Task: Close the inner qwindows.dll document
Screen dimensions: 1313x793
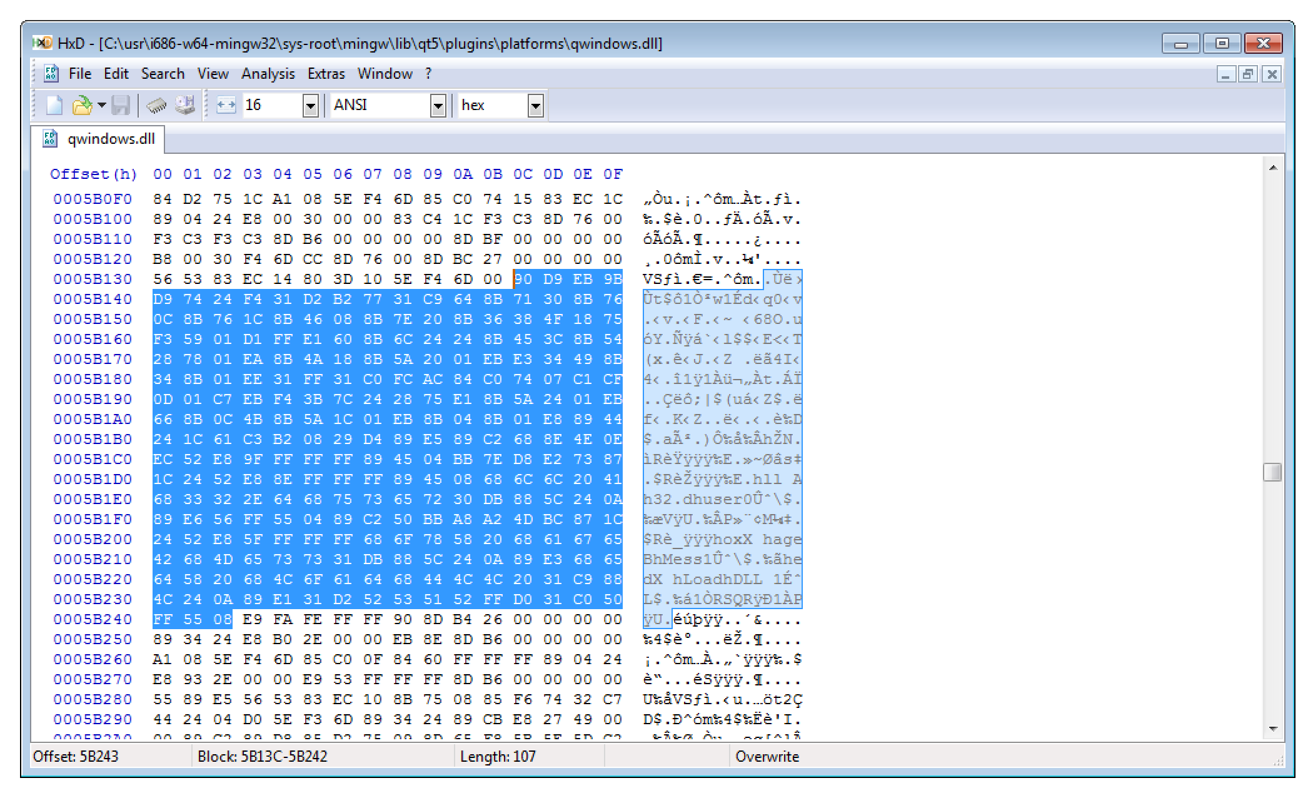Action: coord(1272,74)
